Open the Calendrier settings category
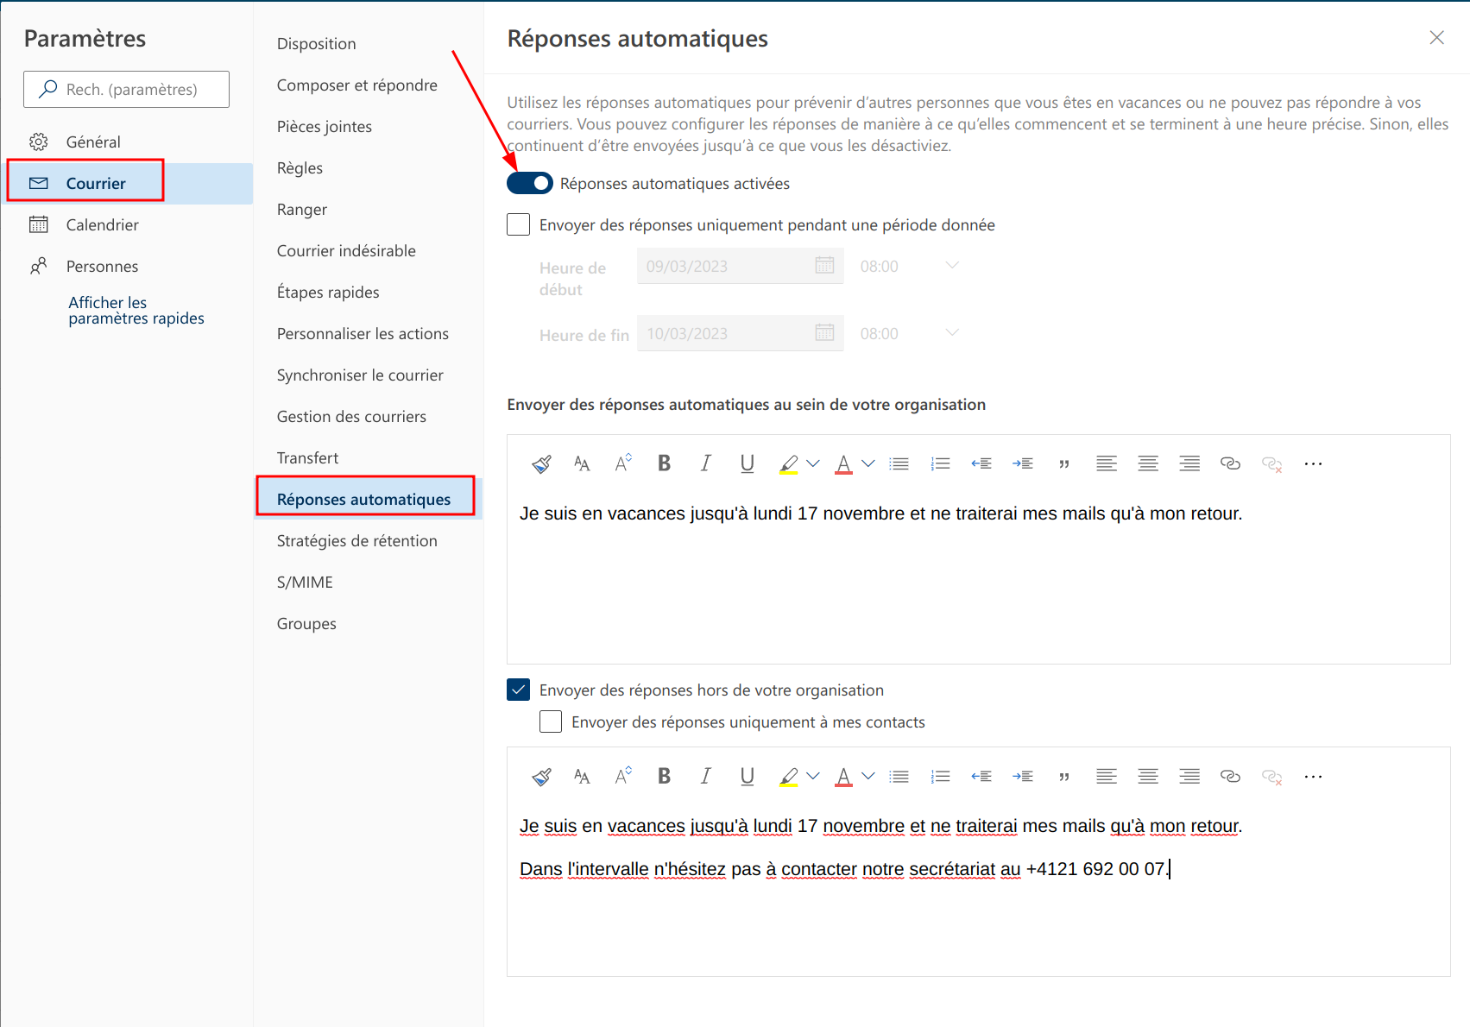 [x=102, y=225]
